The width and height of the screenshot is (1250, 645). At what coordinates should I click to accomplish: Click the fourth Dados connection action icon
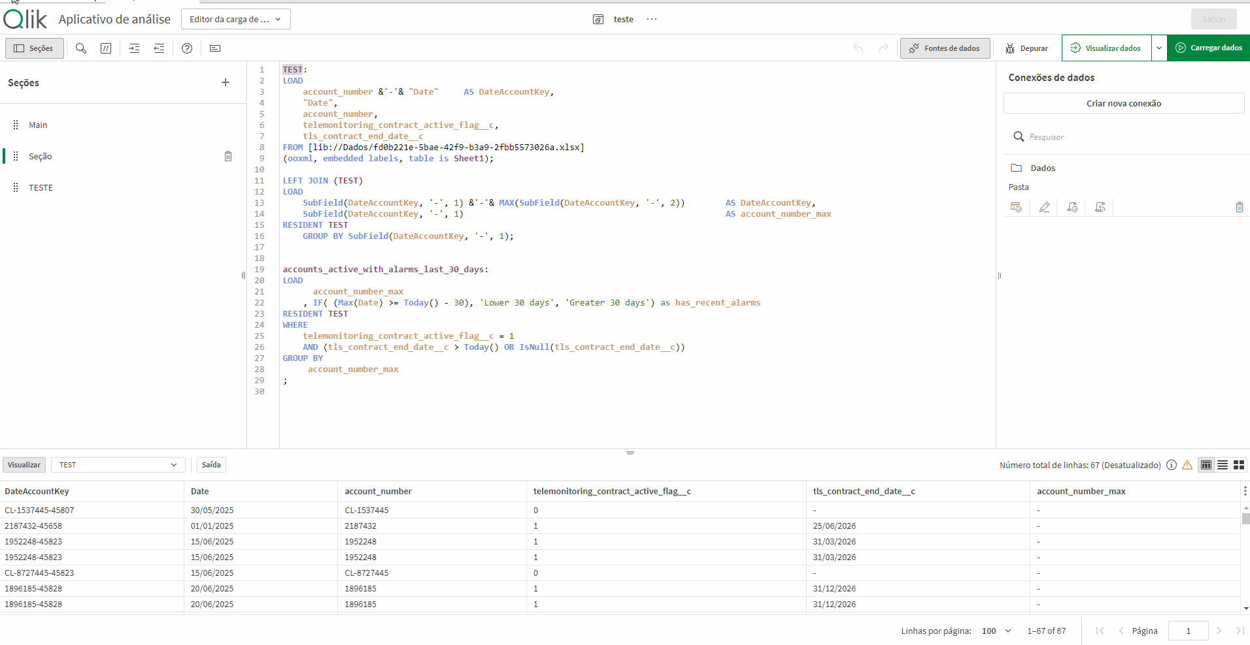[x=1100, y=207]
